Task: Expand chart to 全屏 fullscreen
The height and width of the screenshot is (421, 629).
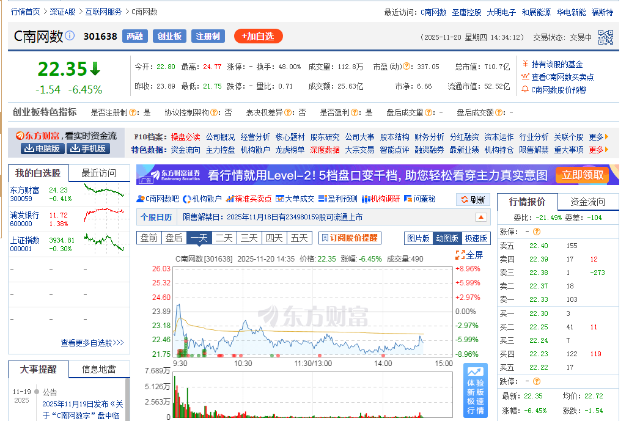Action: 469,255
